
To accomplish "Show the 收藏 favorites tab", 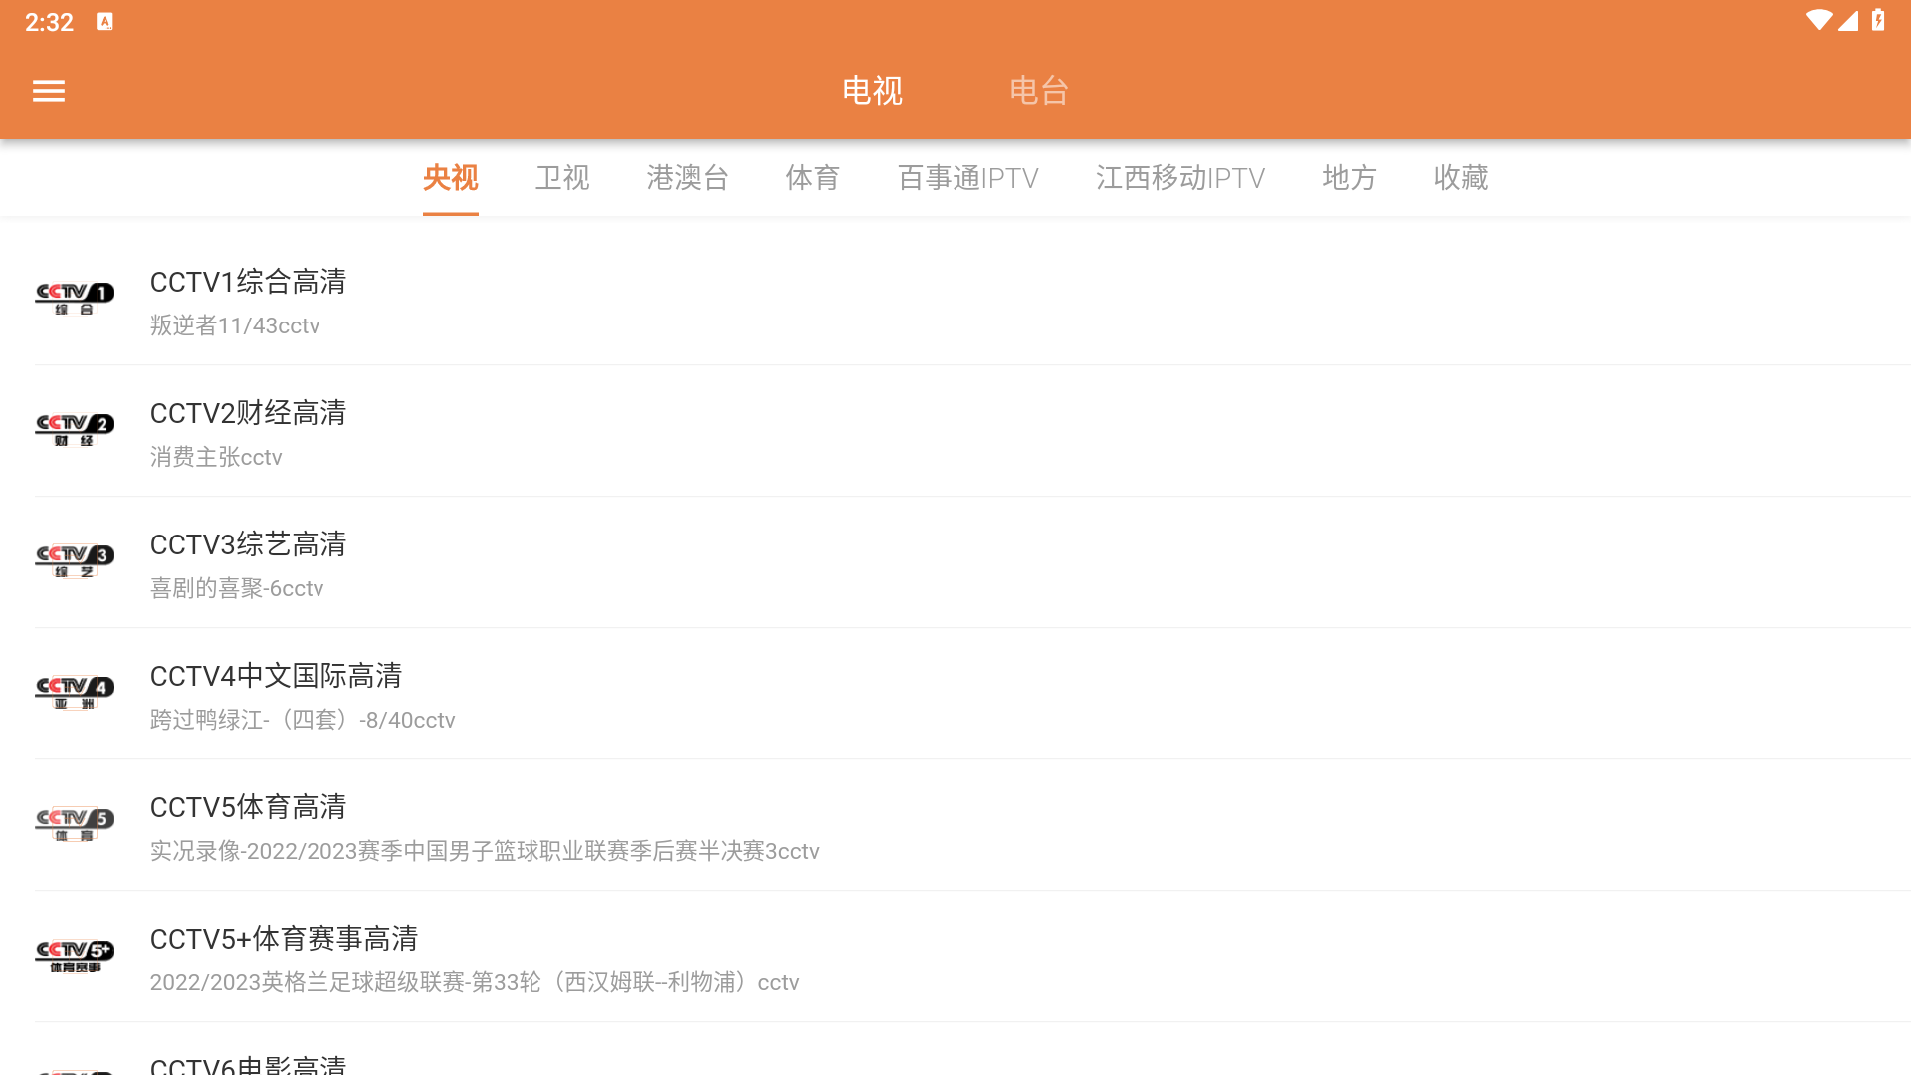I will tap(1460, 178).
